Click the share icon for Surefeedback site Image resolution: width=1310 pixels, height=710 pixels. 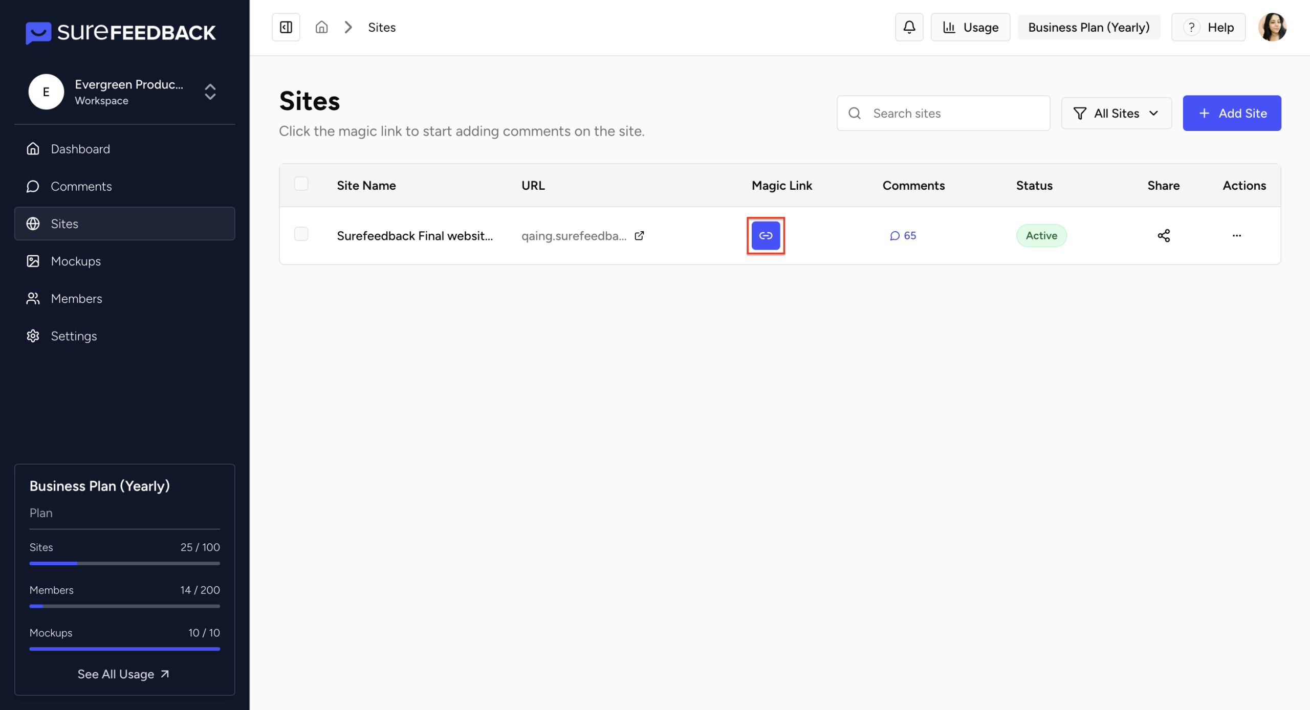tap(1163, 235)
